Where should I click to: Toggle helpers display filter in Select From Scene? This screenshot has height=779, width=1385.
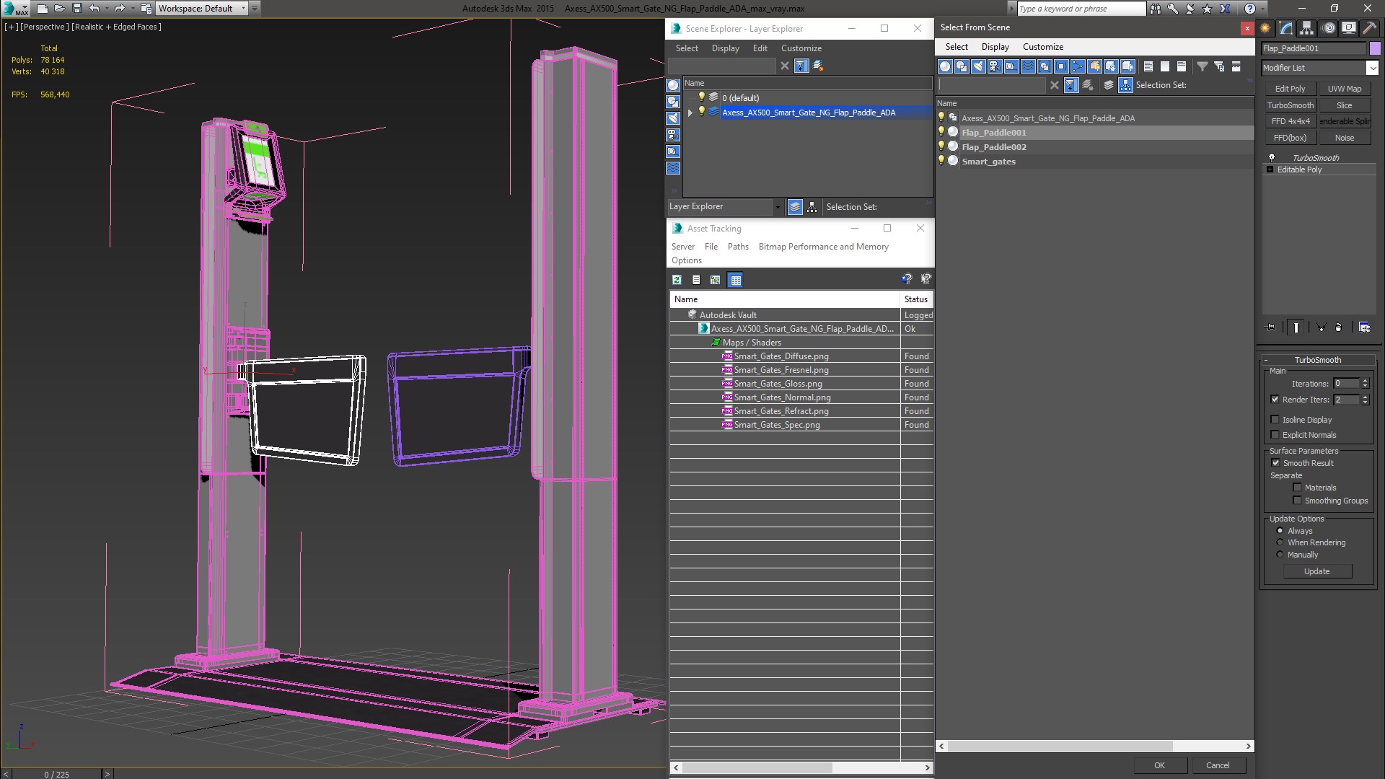pyautogui.click(x=1011, y=66)
